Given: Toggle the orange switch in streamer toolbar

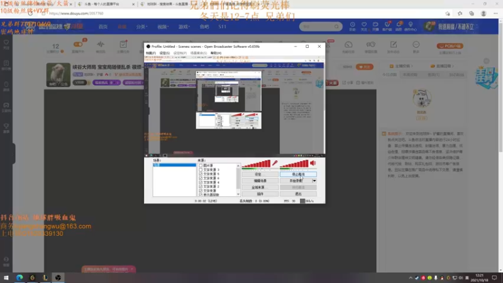Looking at the screenshot, I should [78, 44].
